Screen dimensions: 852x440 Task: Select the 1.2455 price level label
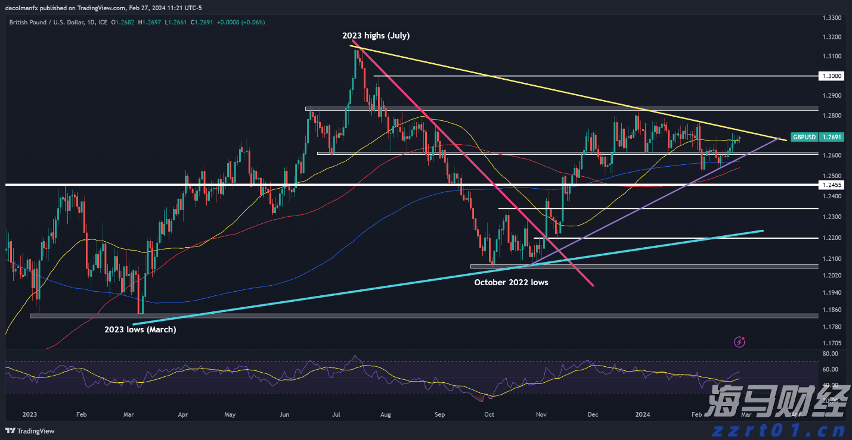point(831,185)
